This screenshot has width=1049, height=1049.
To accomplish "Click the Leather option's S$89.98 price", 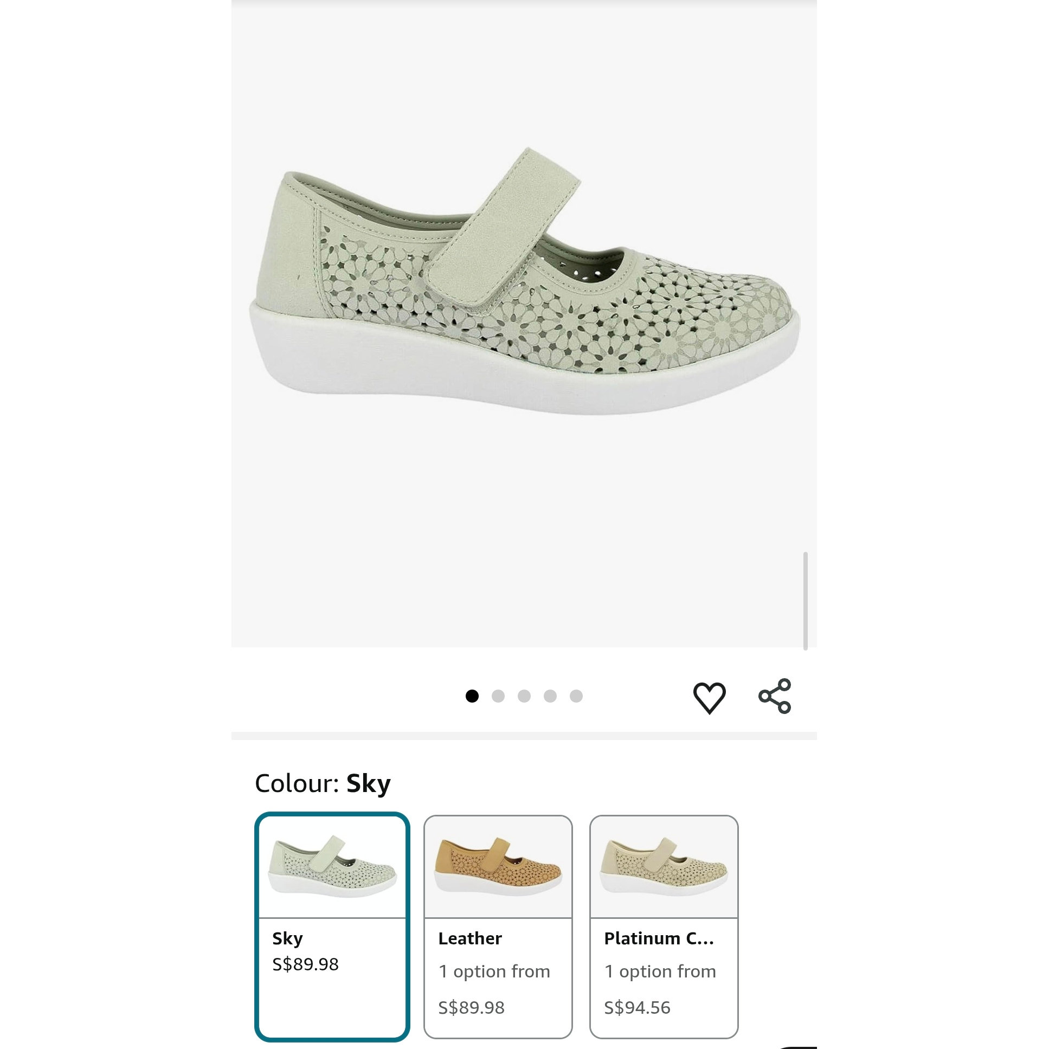I will pyautogui.click(x=471, y=1008).
